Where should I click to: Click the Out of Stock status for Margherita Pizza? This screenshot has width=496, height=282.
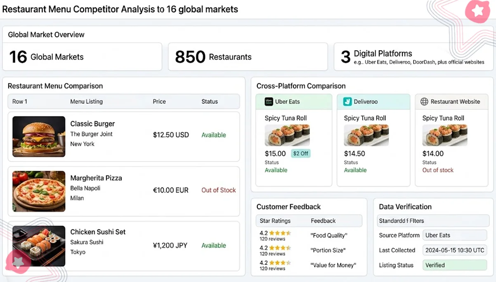[x=219, y=190]
